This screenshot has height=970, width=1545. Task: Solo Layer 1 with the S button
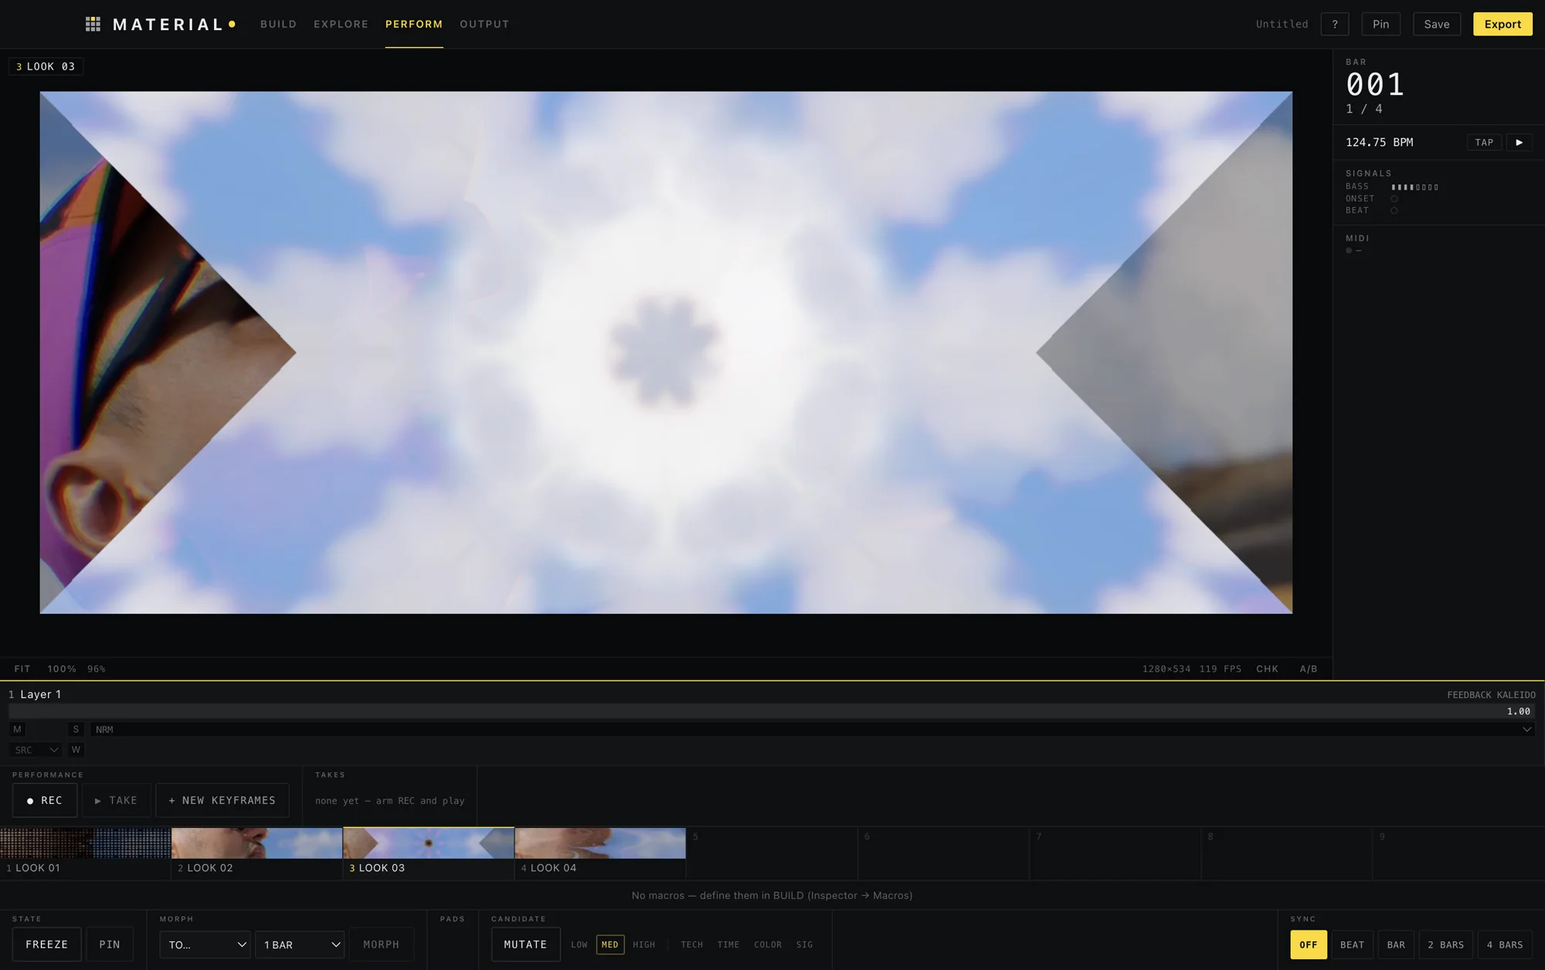pyautogui.click(x=76, y=729)
